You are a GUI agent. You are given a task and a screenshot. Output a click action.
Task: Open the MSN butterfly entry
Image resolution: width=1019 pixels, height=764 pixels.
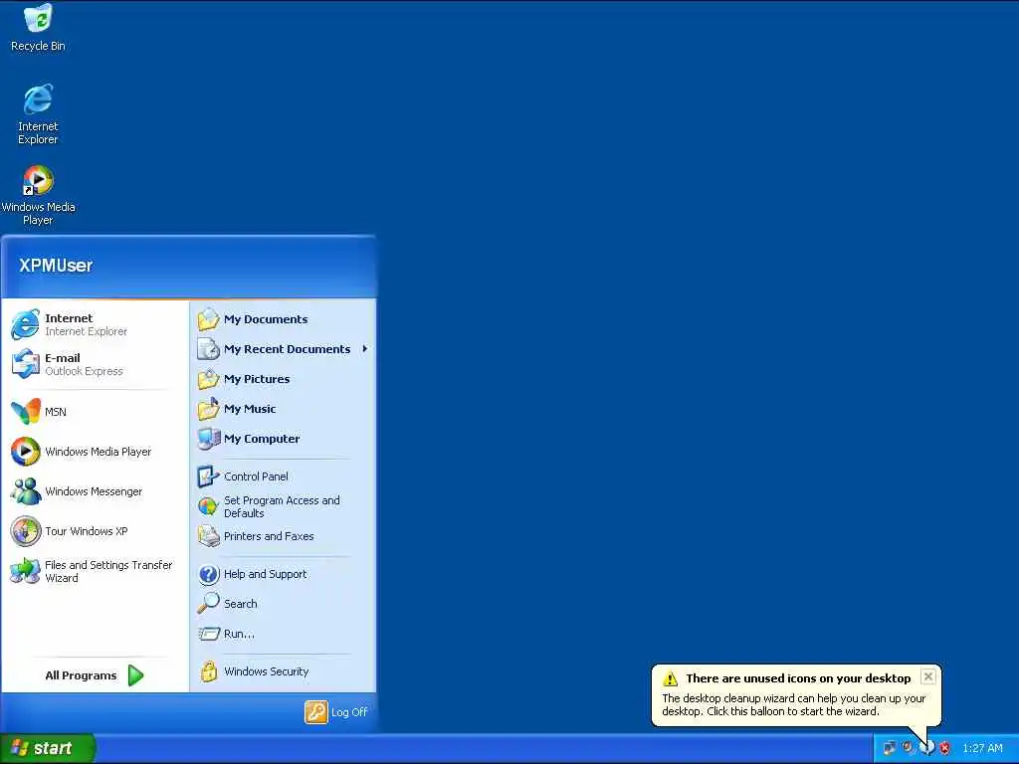[x=95, y=411]
